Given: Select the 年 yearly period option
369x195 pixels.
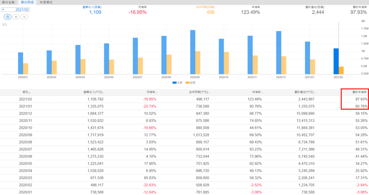Looking at the screenshot, I should [x=25, y=17].
